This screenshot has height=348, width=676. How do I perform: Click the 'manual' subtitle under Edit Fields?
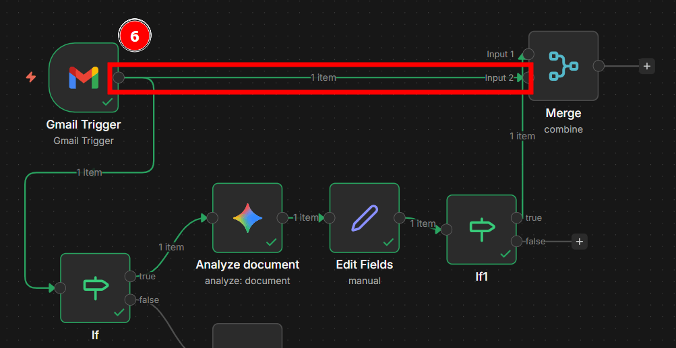tap(365, 281)
